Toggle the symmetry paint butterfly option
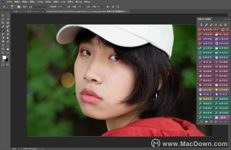This screenshot has width=231, height=150. [118, 7]
